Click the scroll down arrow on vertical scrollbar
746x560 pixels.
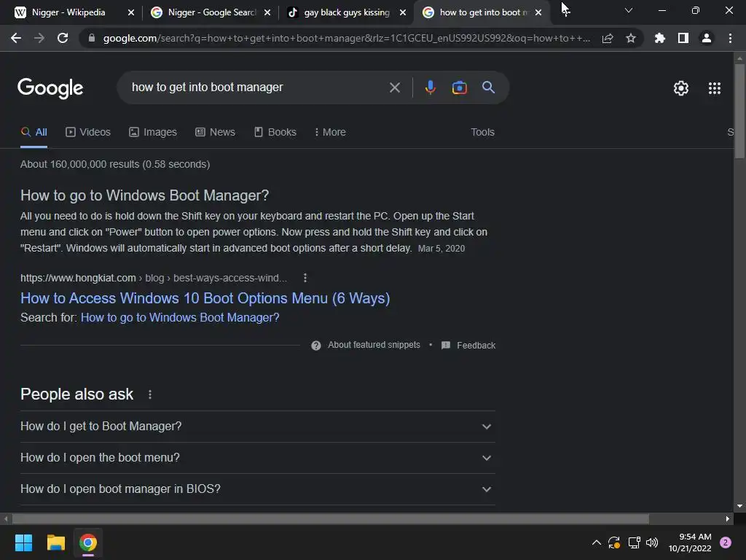point(739,506)
